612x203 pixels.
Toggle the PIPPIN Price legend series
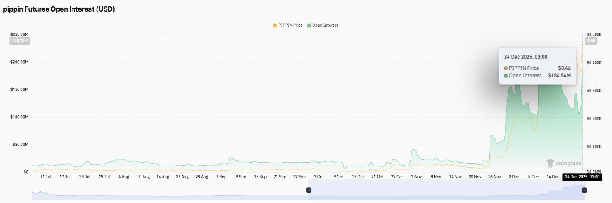pos(290,25)
